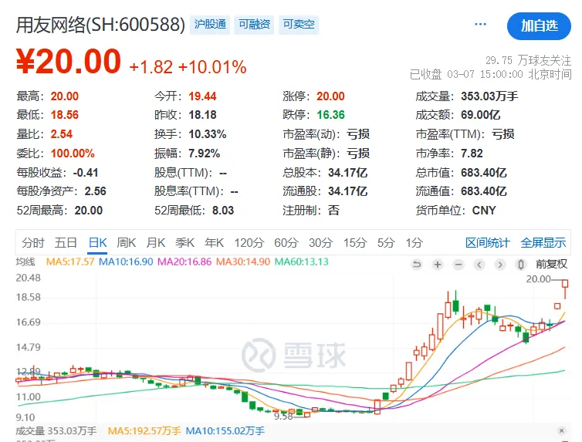
Task: Click the volume MA10:155.02万手 label
Action: (x=225, y=431)
